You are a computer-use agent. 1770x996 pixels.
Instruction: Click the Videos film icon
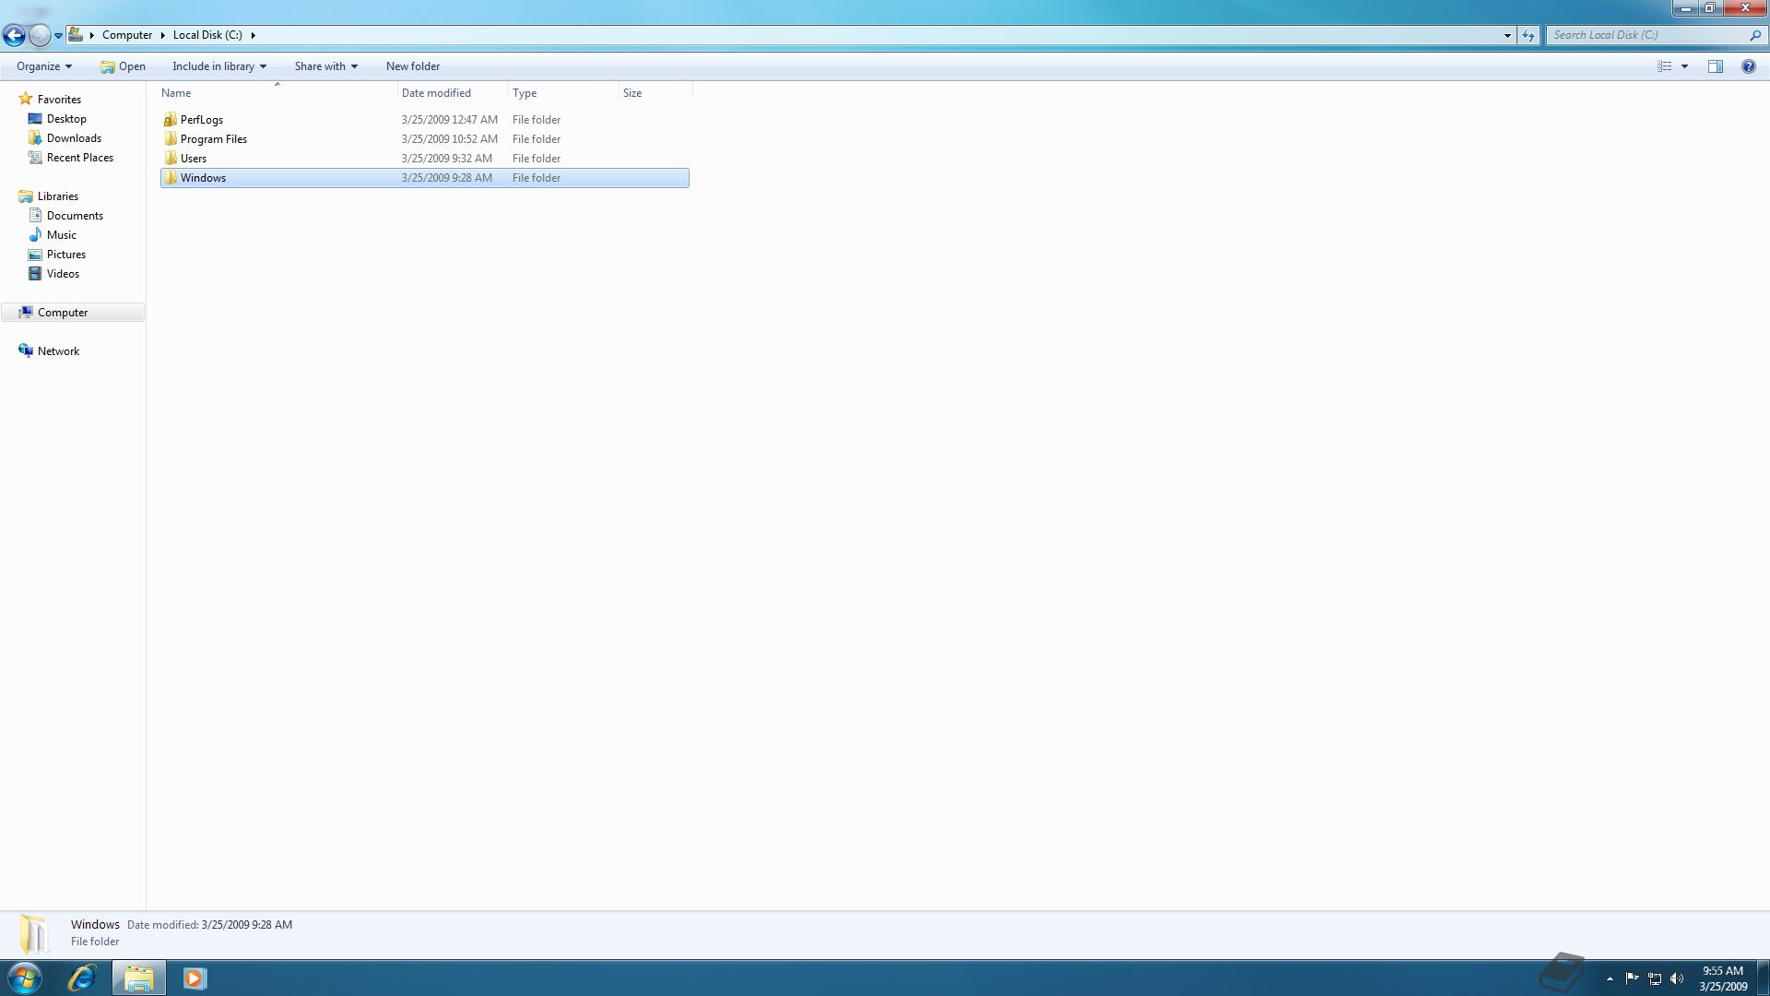click(x=35, y=274)
